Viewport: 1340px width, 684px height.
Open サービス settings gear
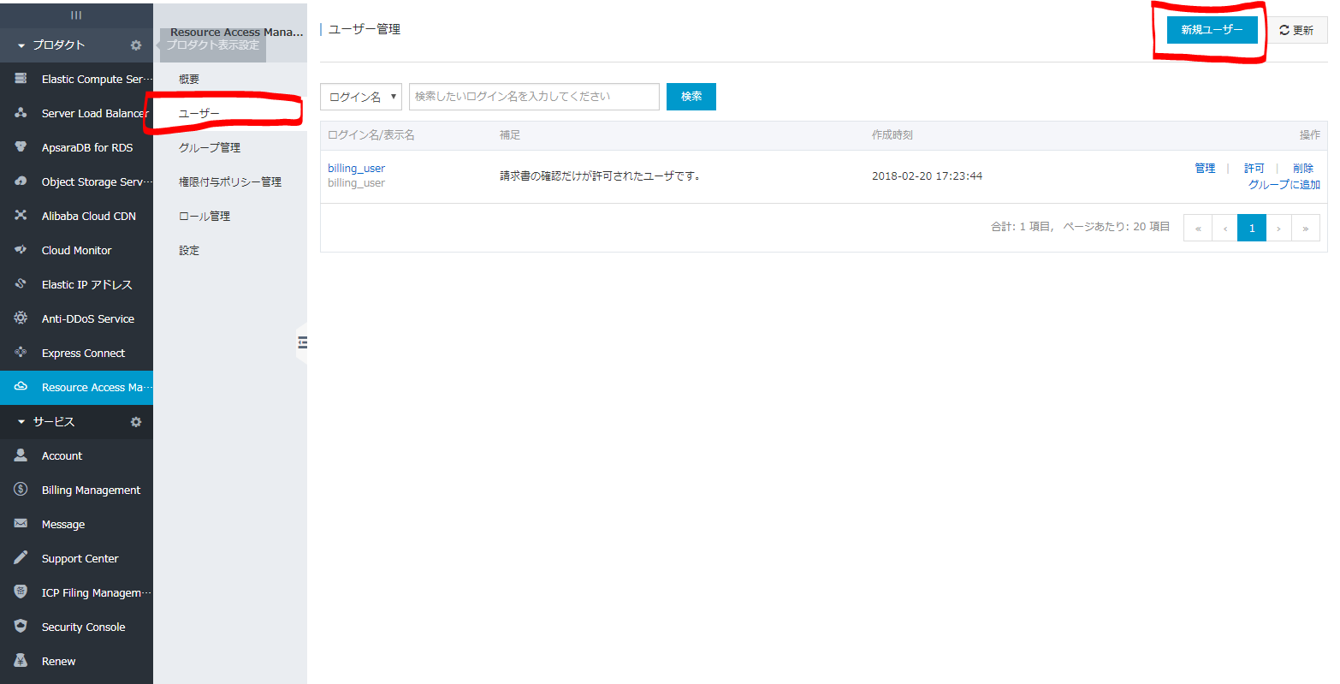click(x=135, y=422)
